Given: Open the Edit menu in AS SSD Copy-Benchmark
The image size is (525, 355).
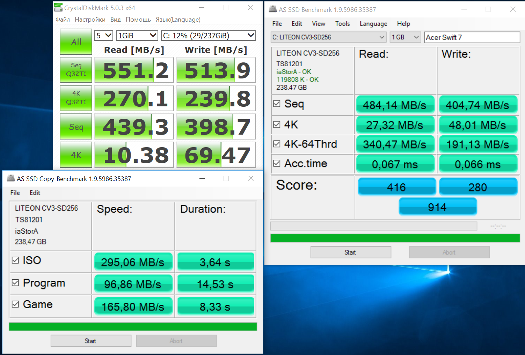Looking at the screenshot, I should [35, 193].
